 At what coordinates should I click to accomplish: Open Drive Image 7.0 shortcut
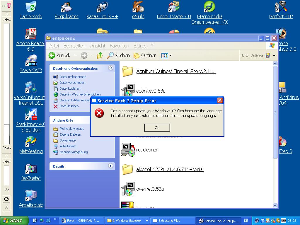(174, 10)
